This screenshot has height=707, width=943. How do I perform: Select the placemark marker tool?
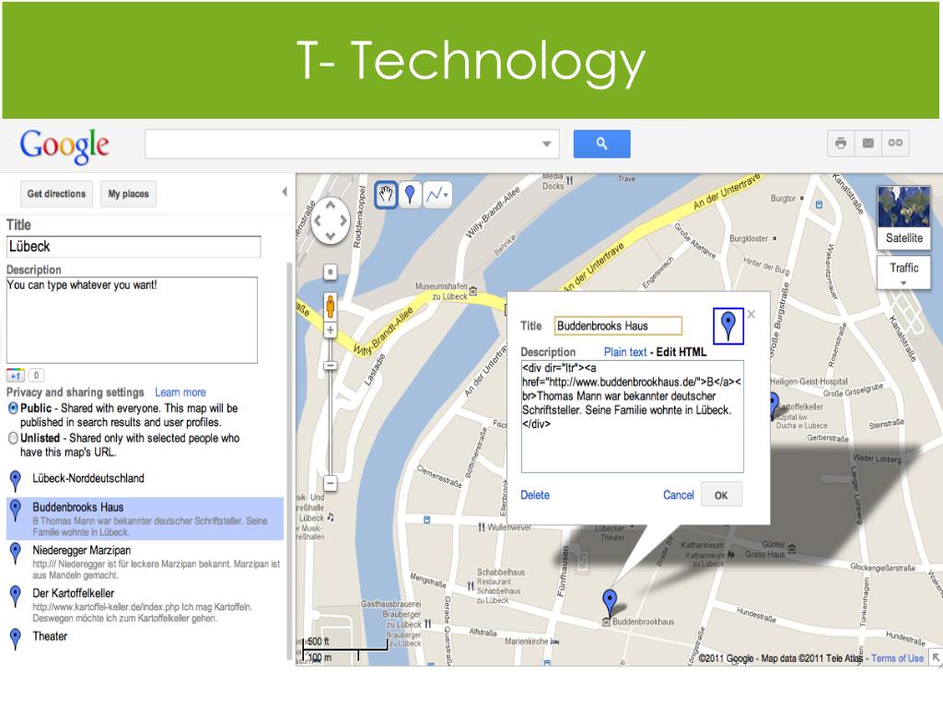pos(410,195)
